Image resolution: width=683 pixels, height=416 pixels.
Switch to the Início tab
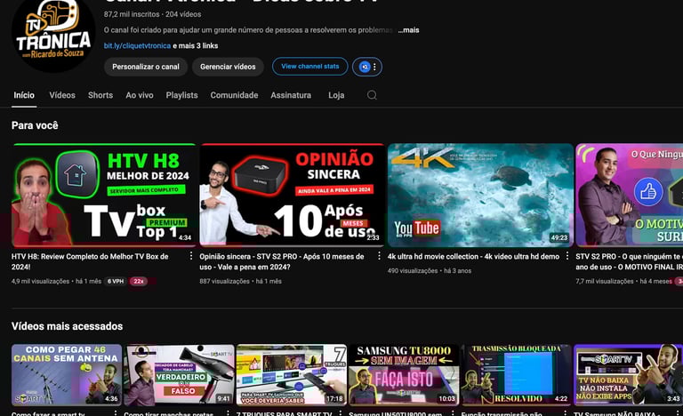point(24,95)
